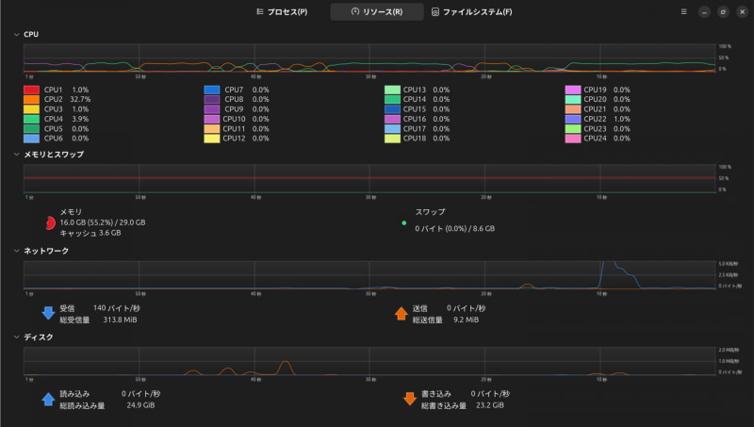The width and height of the screenshot is (754, 427).
Task: Click the network history graph
Action: [x=369, y=275]
